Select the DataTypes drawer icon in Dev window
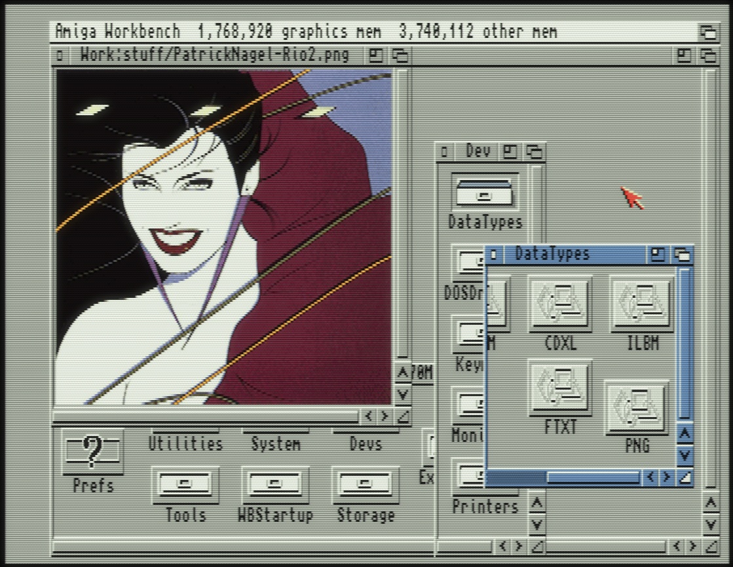Viewport: 733px width, 567px height. click(485, 192)
